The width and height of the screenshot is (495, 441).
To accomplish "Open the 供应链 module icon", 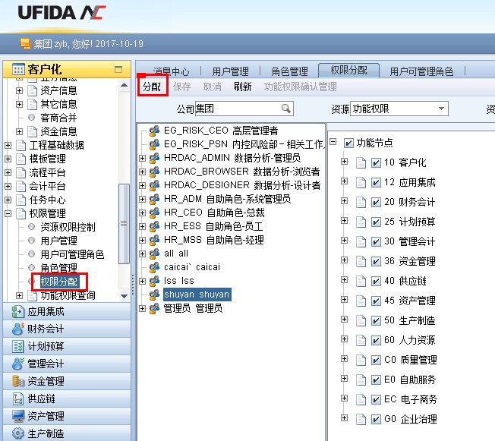I will coord(18,398).
